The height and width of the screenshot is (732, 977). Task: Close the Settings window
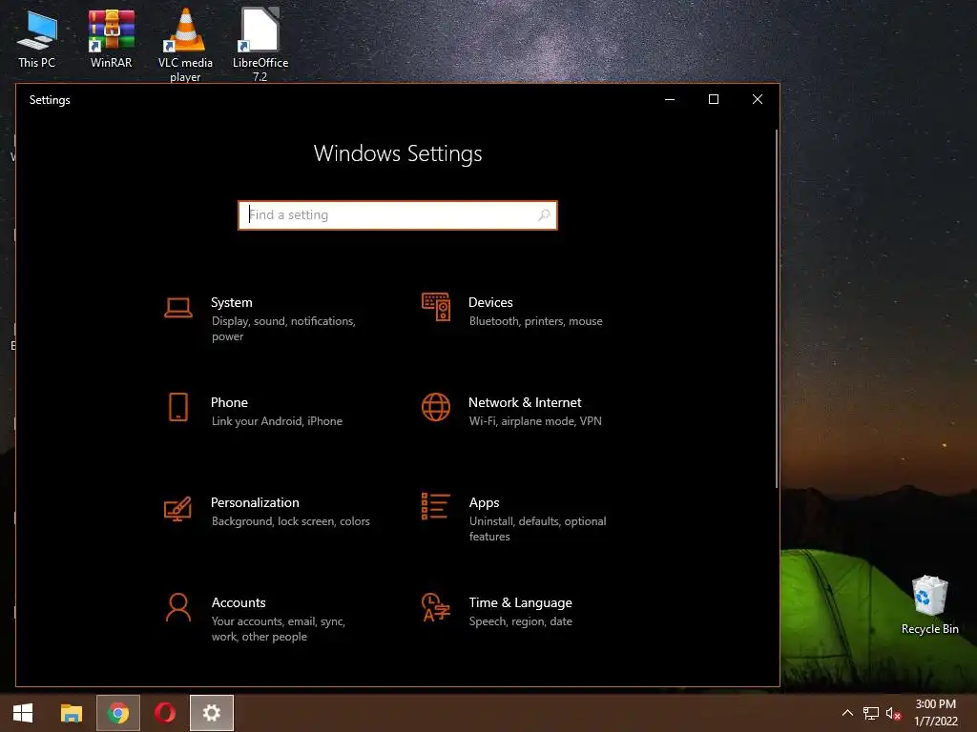(757, 99)
